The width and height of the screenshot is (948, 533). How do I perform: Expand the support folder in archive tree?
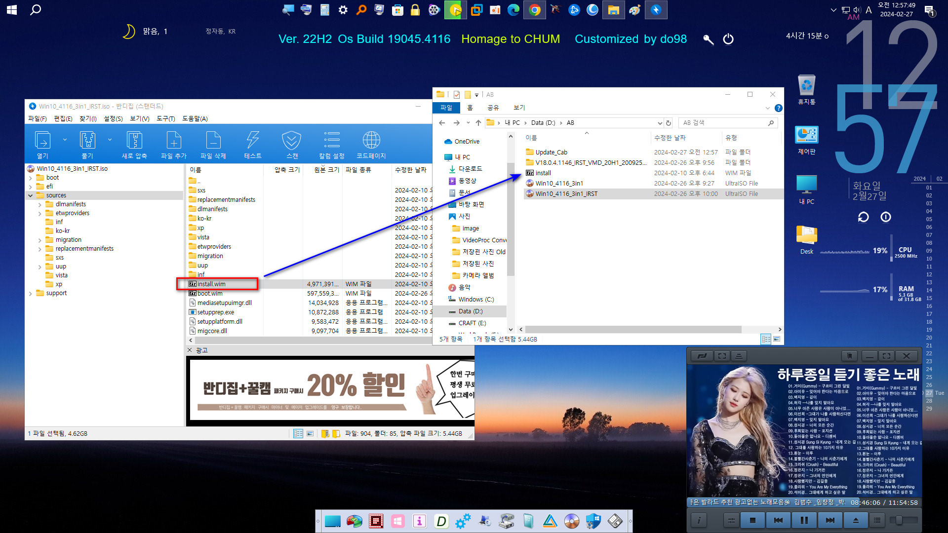pos(31,293)
